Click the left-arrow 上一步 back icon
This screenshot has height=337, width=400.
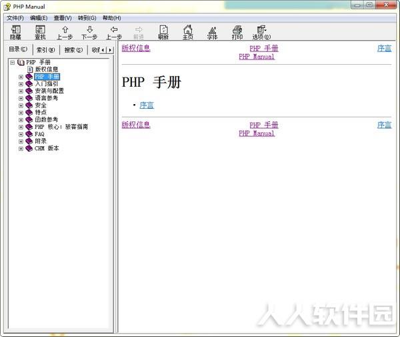pyautogui.click(x=114, y=32)
